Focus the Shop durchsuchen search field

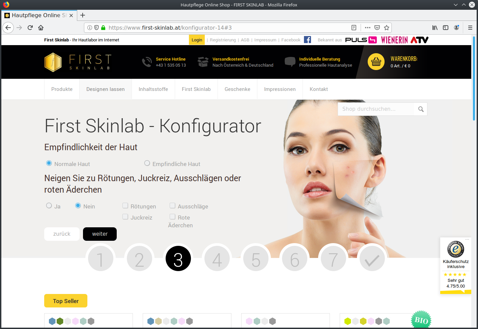click(x=376, y=109)
